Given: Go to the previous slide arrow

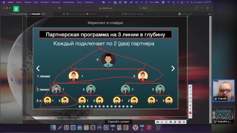Looking at the screenshot, I should pos(38,68).
